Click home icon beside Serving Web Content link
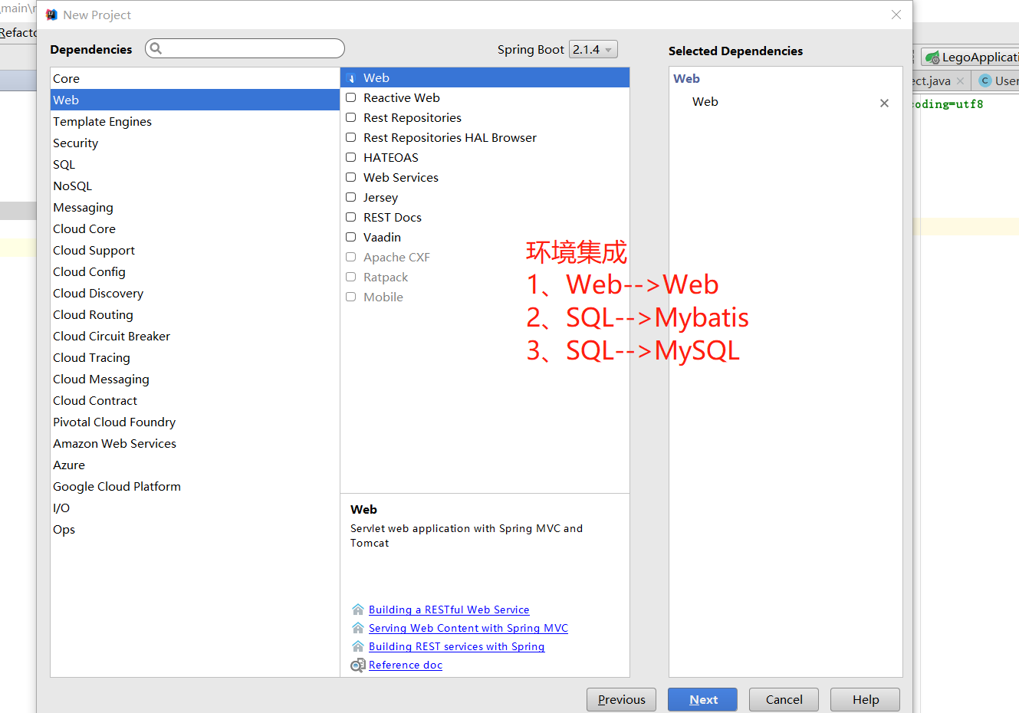 tap(358, 628)
